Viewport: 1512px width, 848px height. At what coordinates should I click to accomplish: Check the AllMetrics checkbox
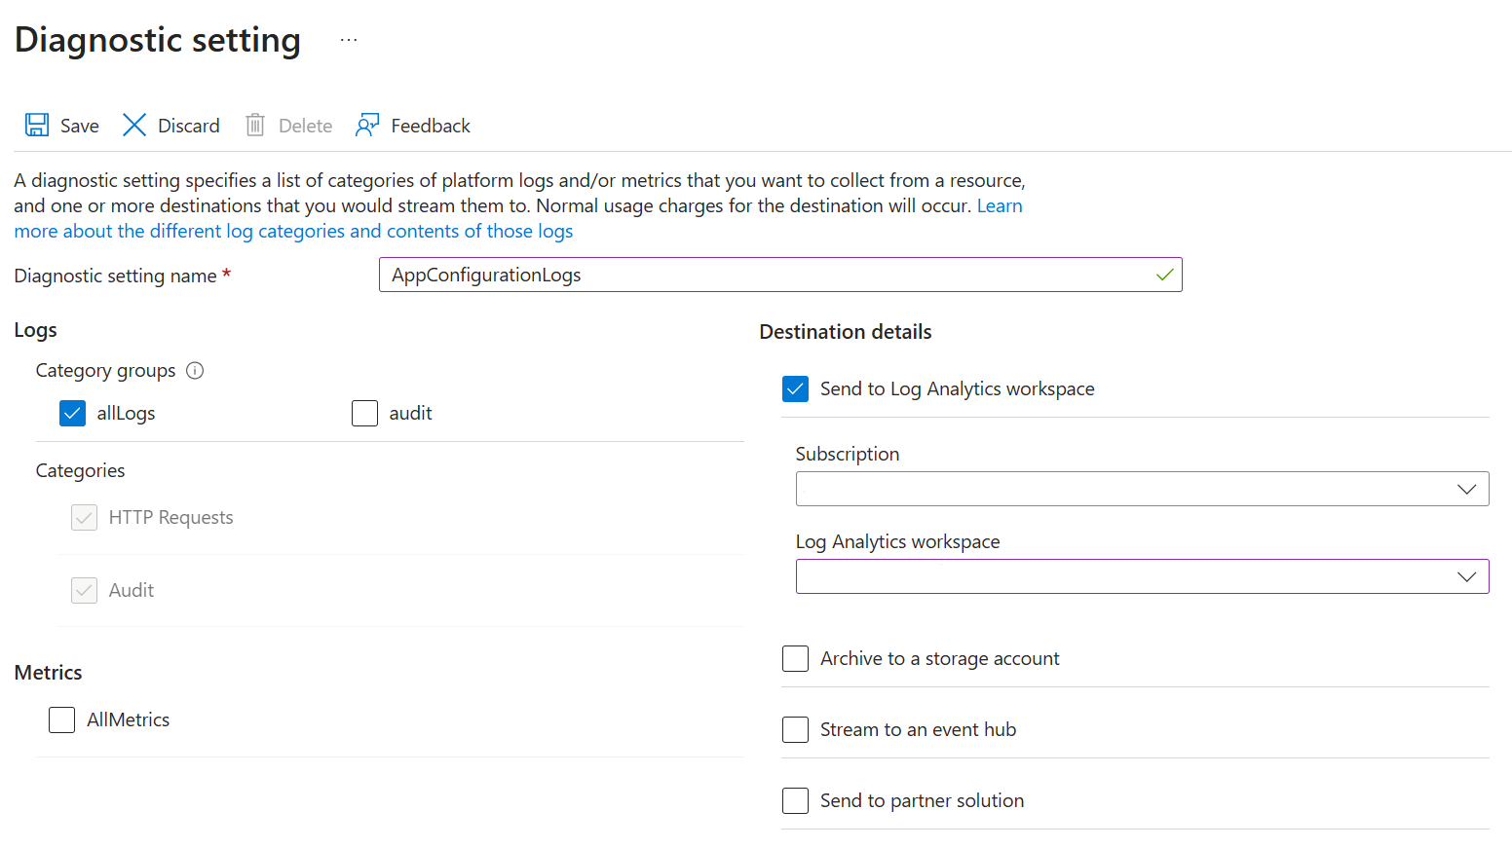pos(62,720)
